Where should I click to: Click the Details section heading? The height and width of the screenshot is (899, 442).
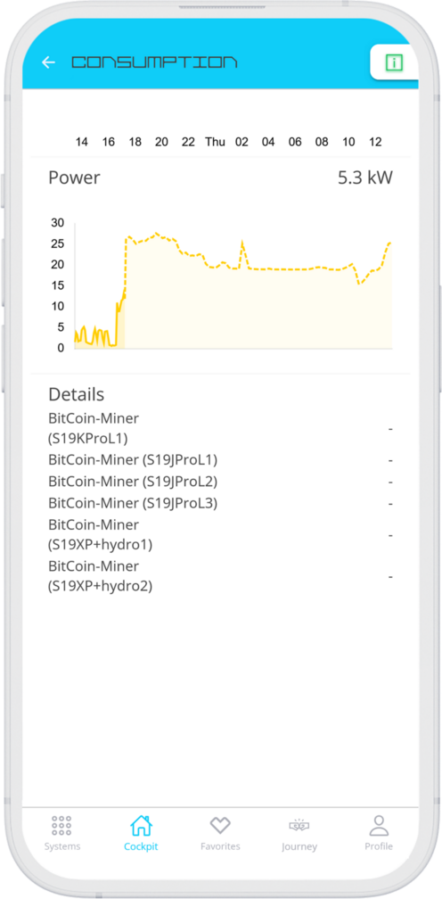point(76,394)
